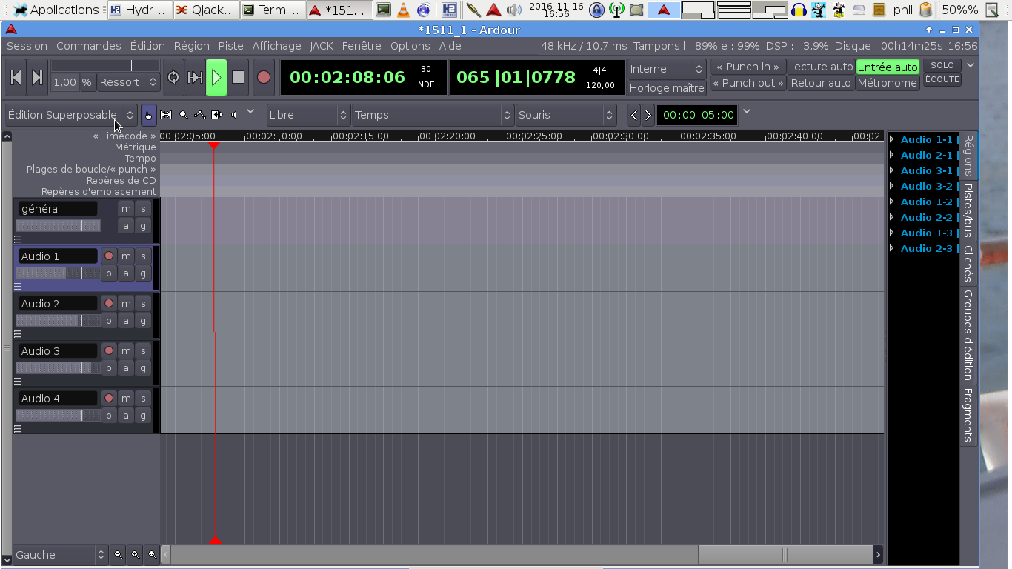Zoom in the timeline
This screenshot has width=1012, height=569.
point(135,554)
